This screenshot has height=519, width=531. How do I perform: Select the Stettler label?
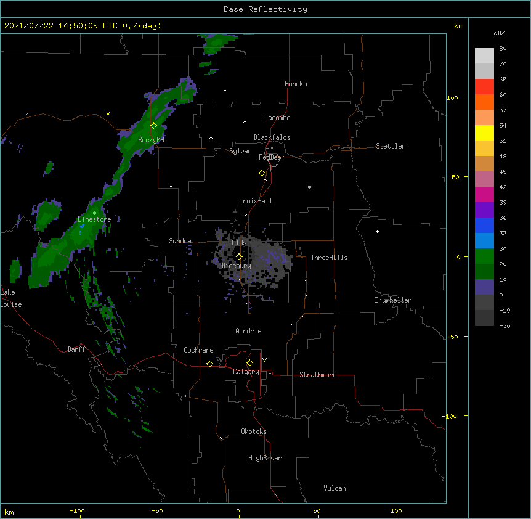point(391,146)
